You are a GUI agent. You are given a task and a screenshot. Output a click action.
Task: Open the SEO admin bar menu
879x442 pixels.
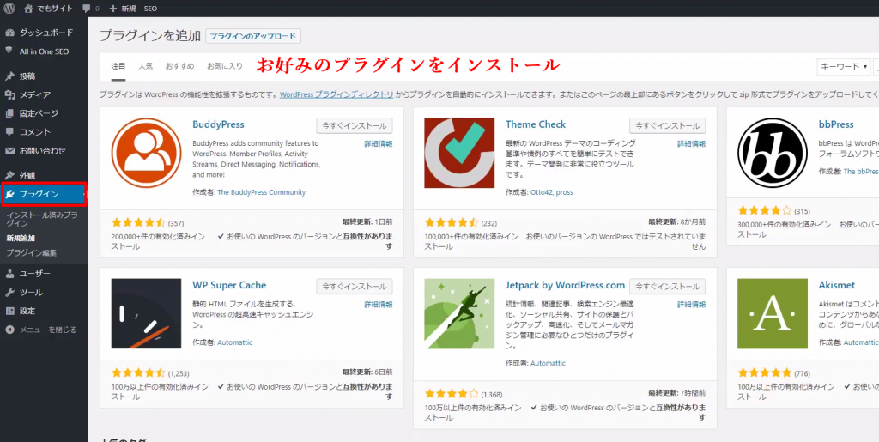[x=150, y=9]
